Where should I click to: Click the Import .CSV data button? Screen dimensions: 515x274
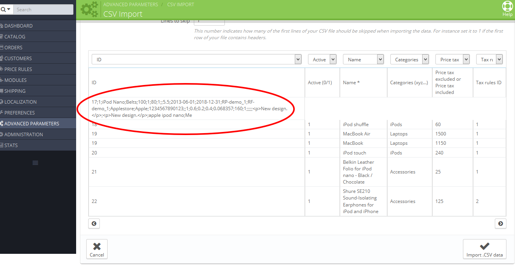pyautogui.click(x=484, y=249)
